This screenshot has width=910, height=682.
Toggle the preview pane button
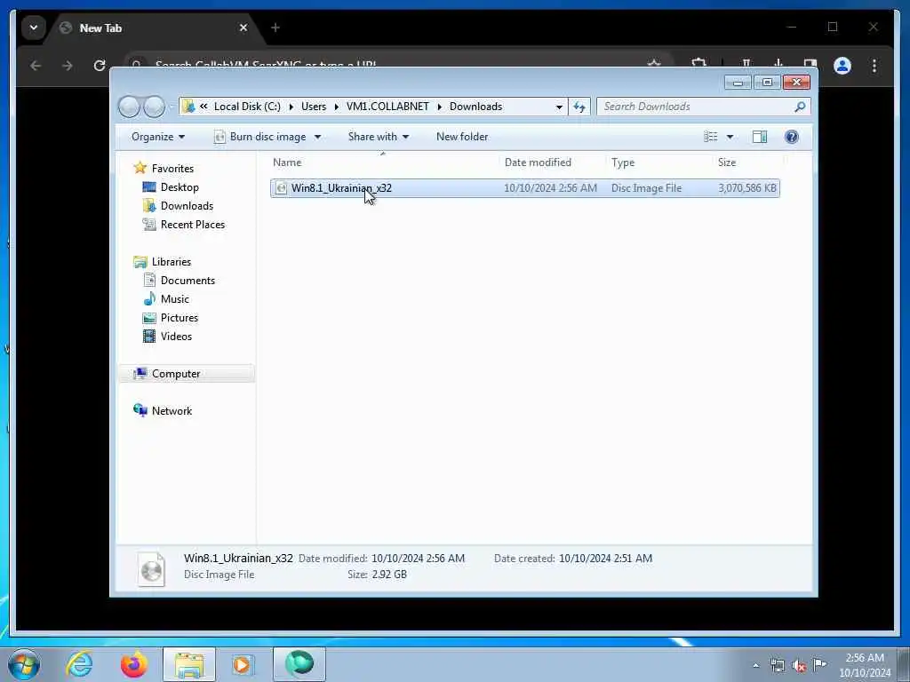tap(760, 137)
